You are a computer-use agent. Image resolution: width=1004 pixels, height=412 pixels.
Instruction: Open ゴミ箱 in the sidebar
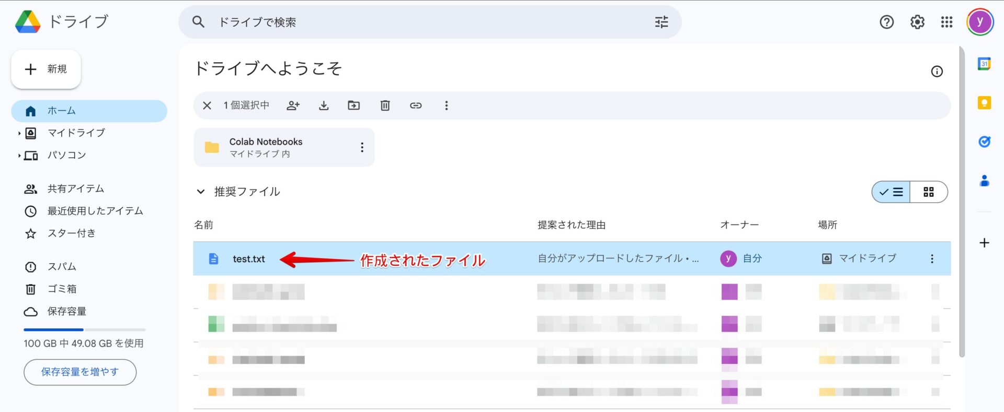tap(62, 289)
